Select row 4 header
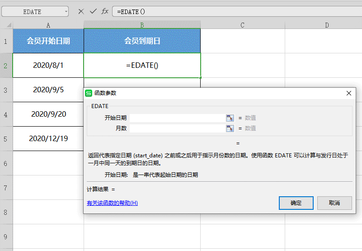This screenshot has height=251, width=362. [x=6, y=114]
